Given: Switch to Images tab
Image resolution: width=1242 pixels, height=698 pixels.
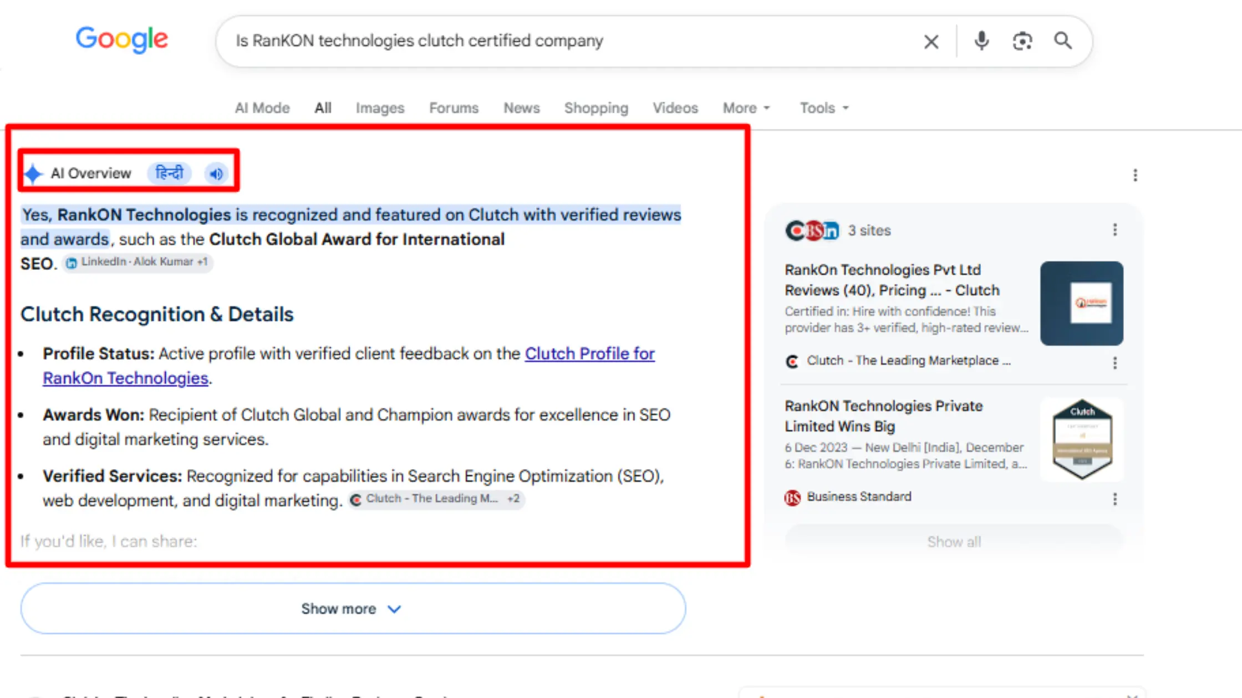Looking at the screenshot, I should (380, 108).
